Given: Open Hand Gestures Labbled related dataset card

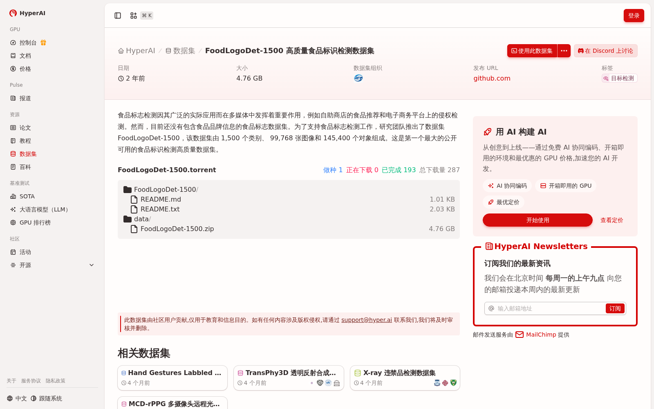Looking at the screenshot, I should click(172, 378).
